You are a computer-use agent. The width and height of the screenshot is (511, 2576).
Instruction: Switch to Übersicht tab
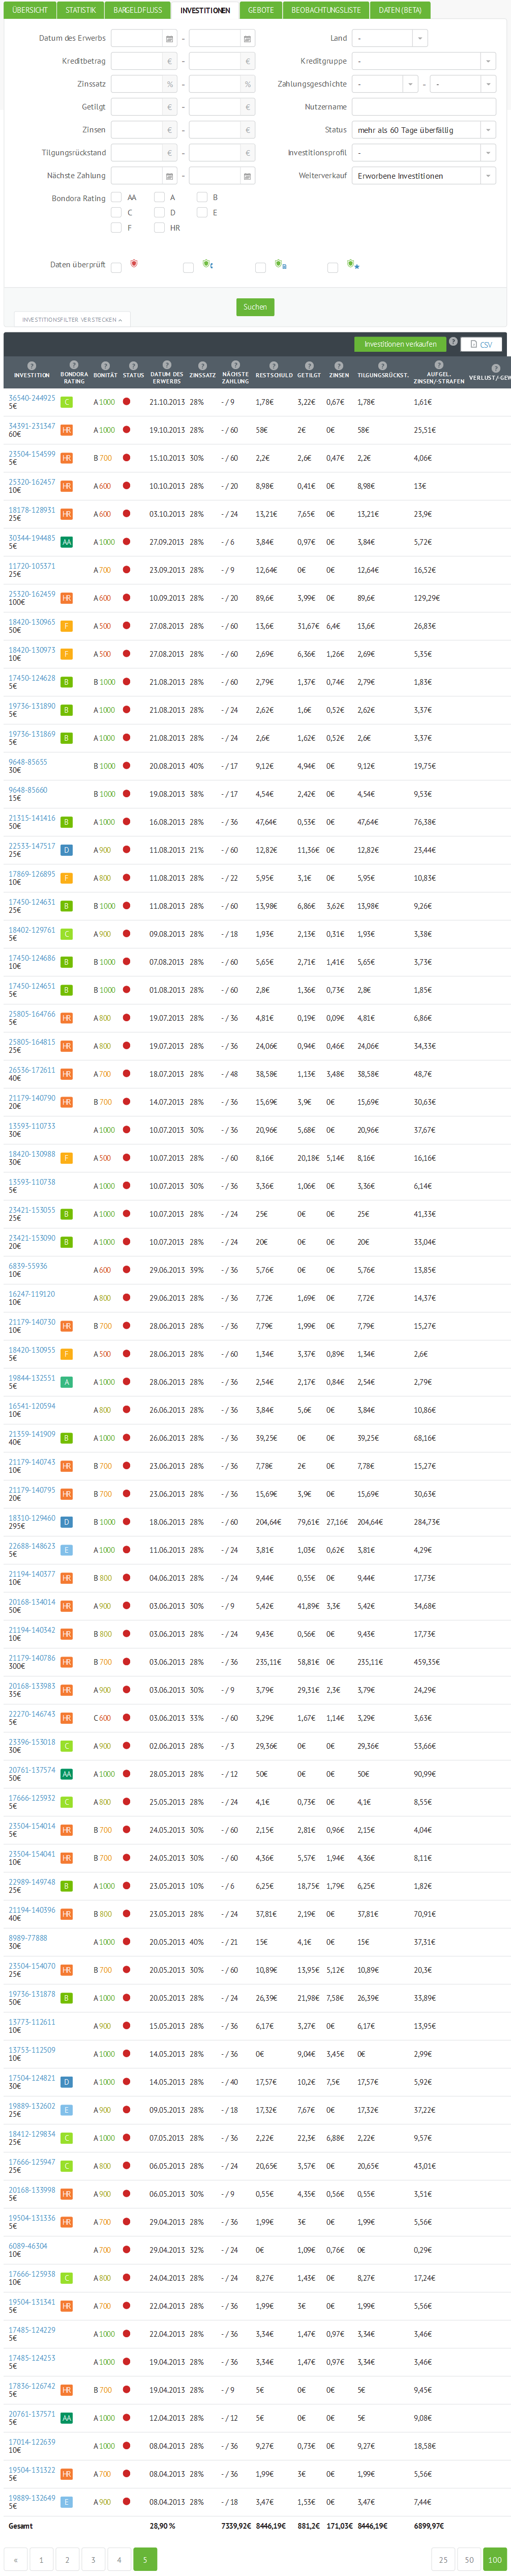click(30, 10)
